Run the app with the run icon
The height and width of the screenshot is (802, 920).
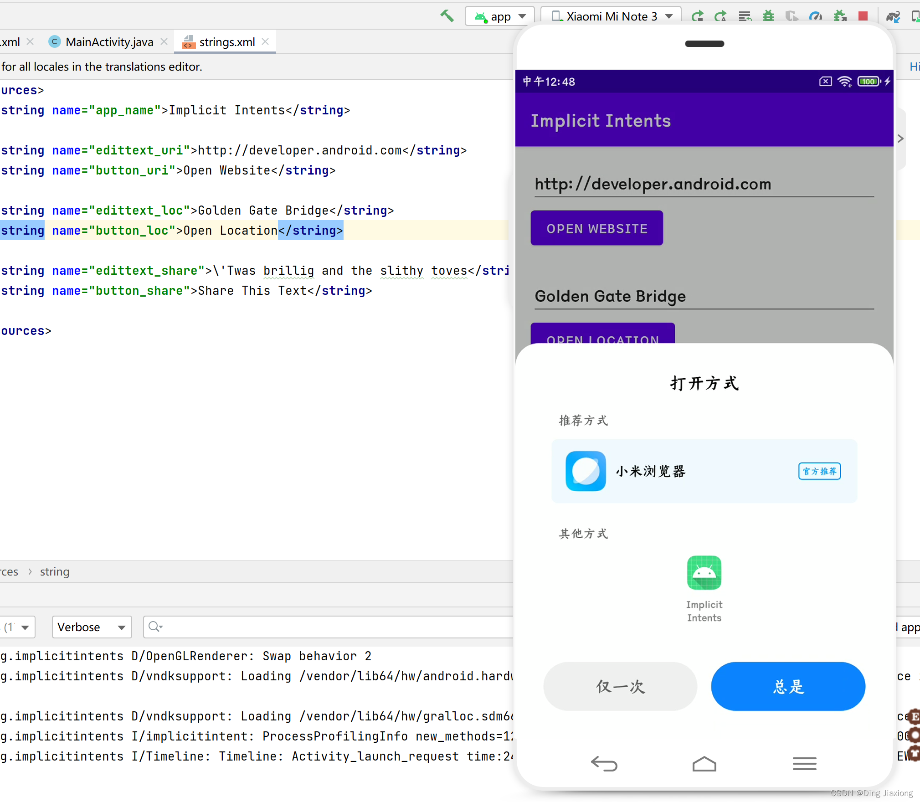click(x=698, y=16)
